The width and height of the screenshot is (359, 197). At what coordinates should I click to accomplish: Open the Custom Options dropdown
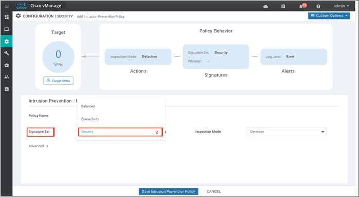coord(329,16)
